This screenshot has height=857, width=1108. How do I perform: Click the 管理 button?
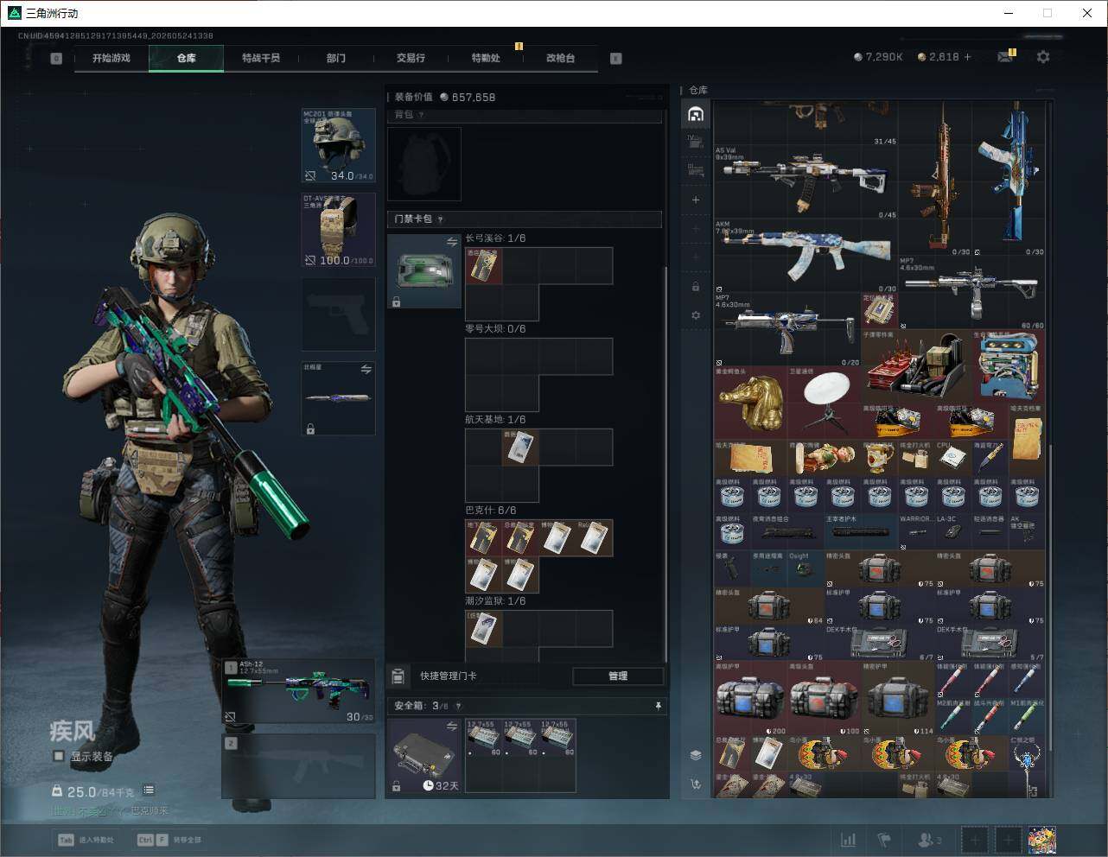tap(618, 676)
